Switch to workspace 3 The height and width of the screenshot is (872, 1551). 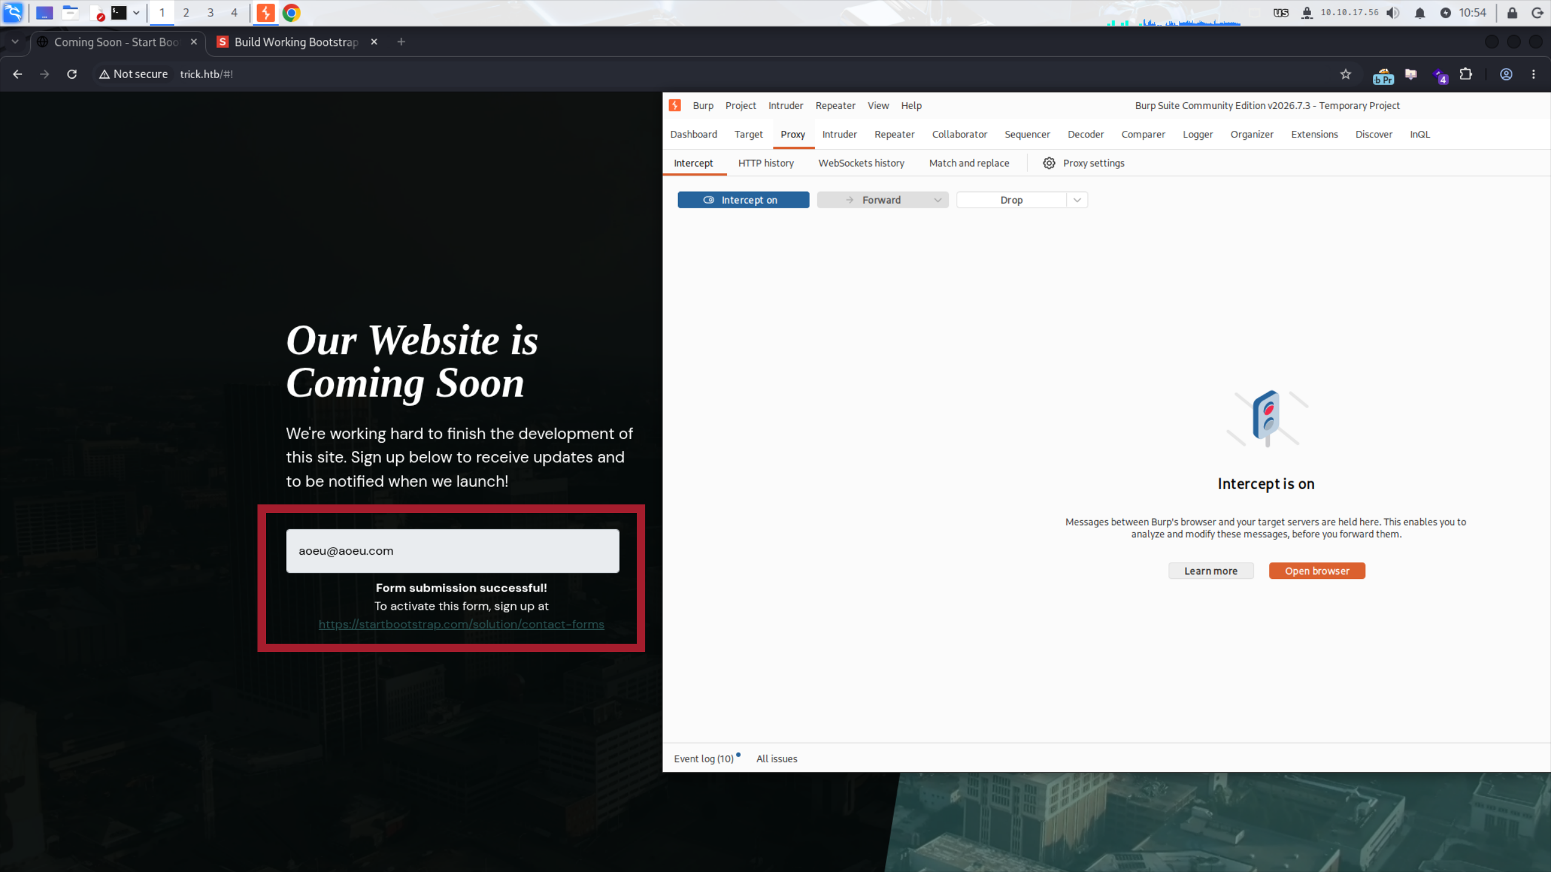(x=210, y=13)
